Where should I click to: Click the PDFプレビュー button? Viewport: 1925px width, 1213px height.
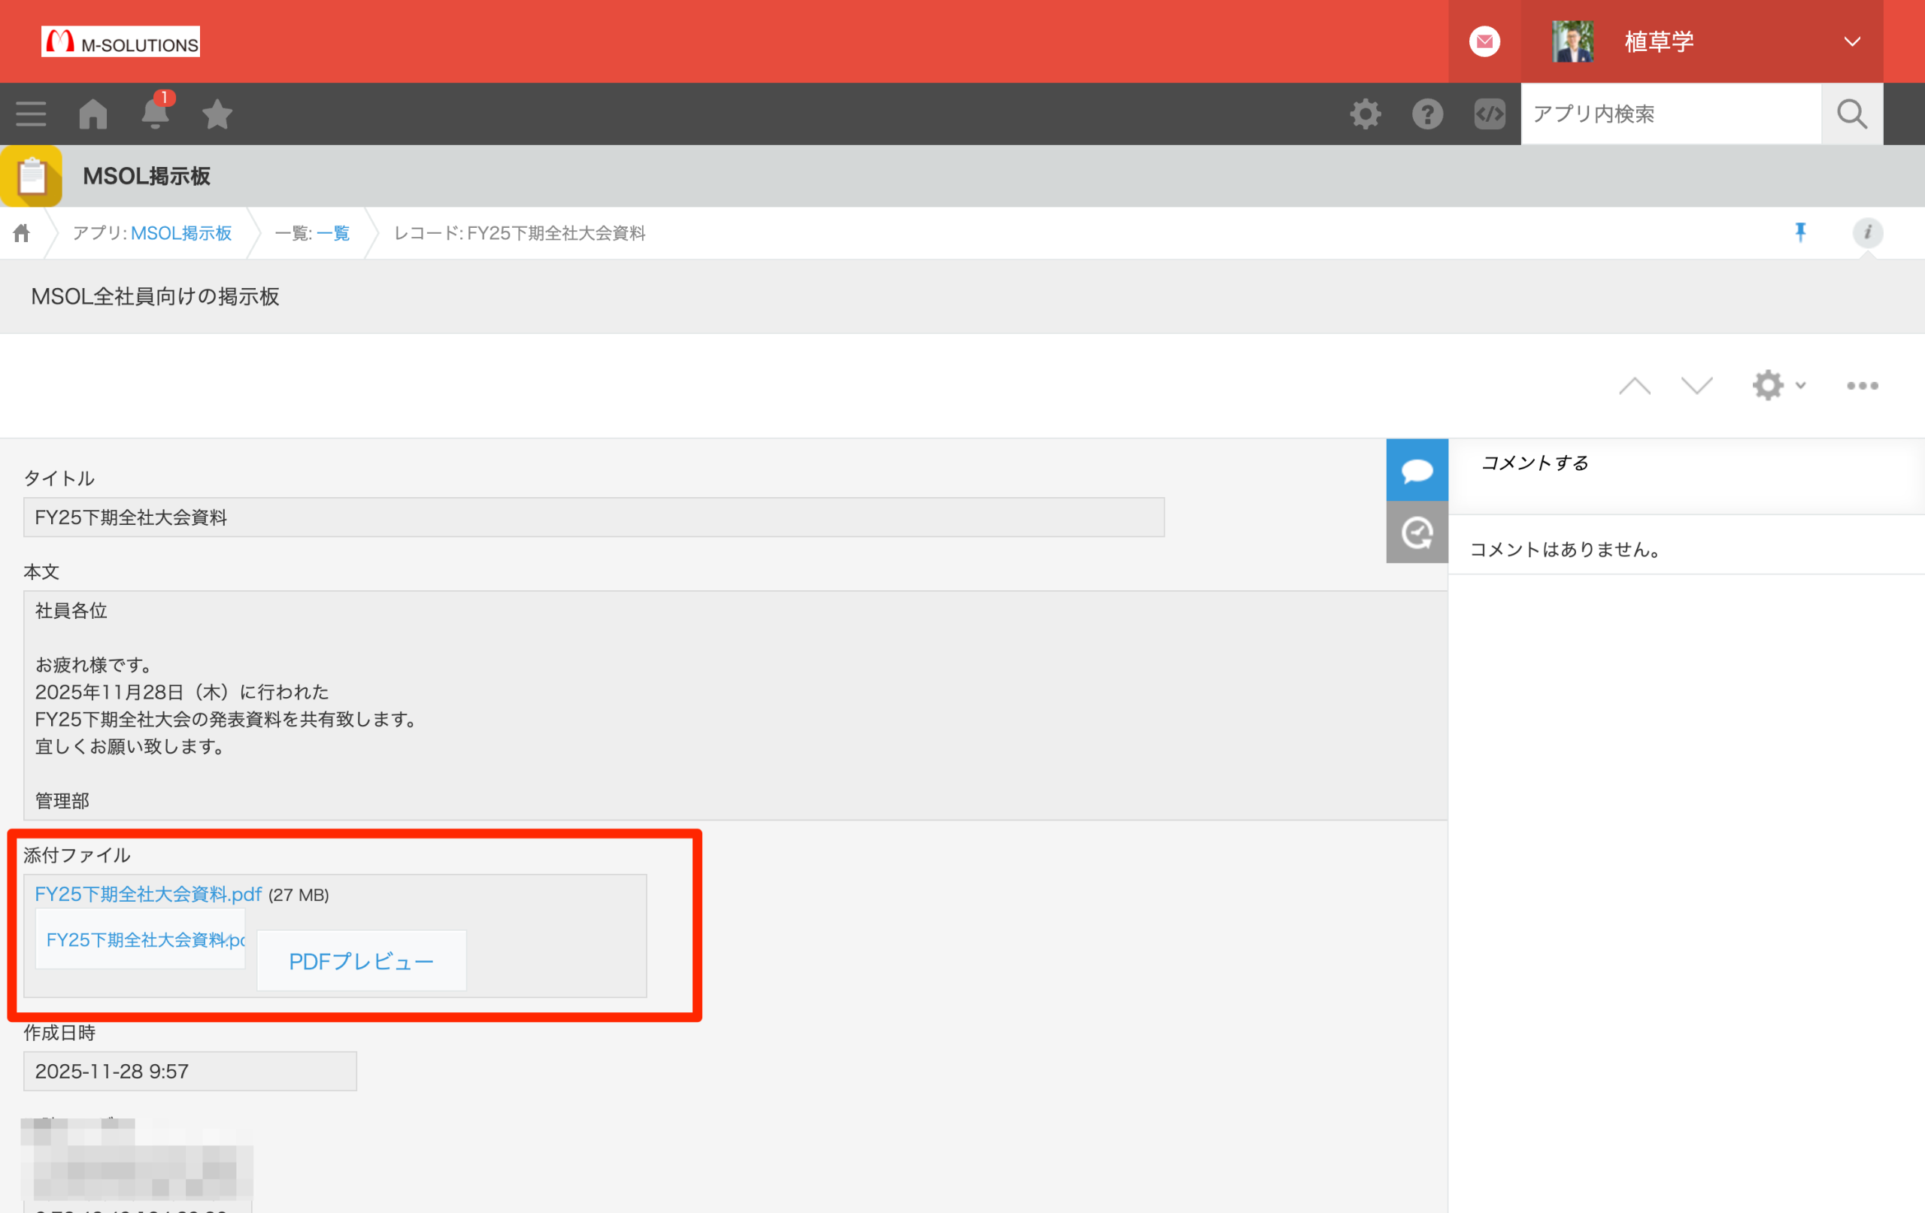point(362,961)
